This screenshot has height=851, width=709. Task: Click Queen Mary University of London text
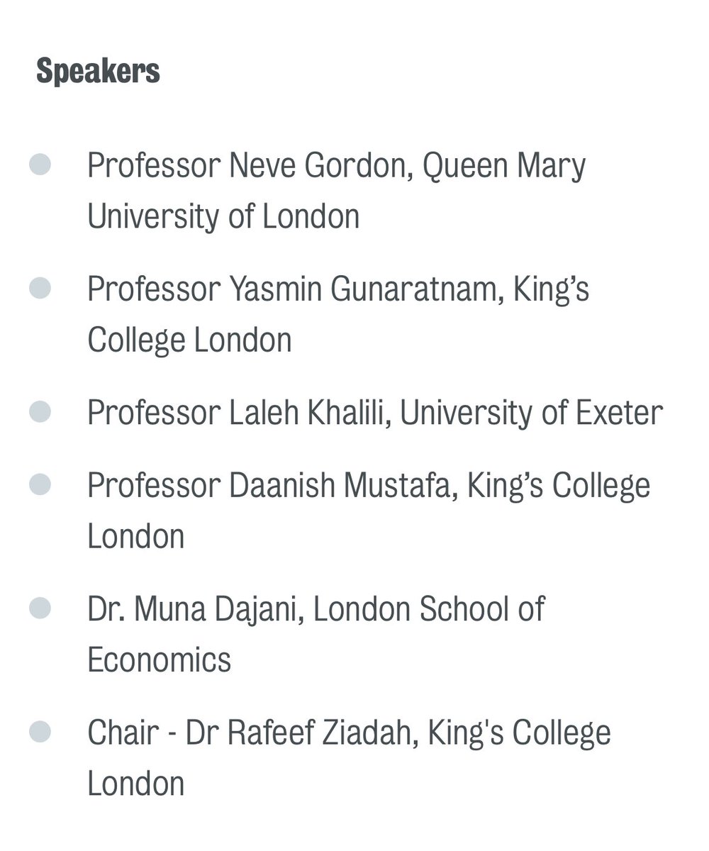coord(336,191)
